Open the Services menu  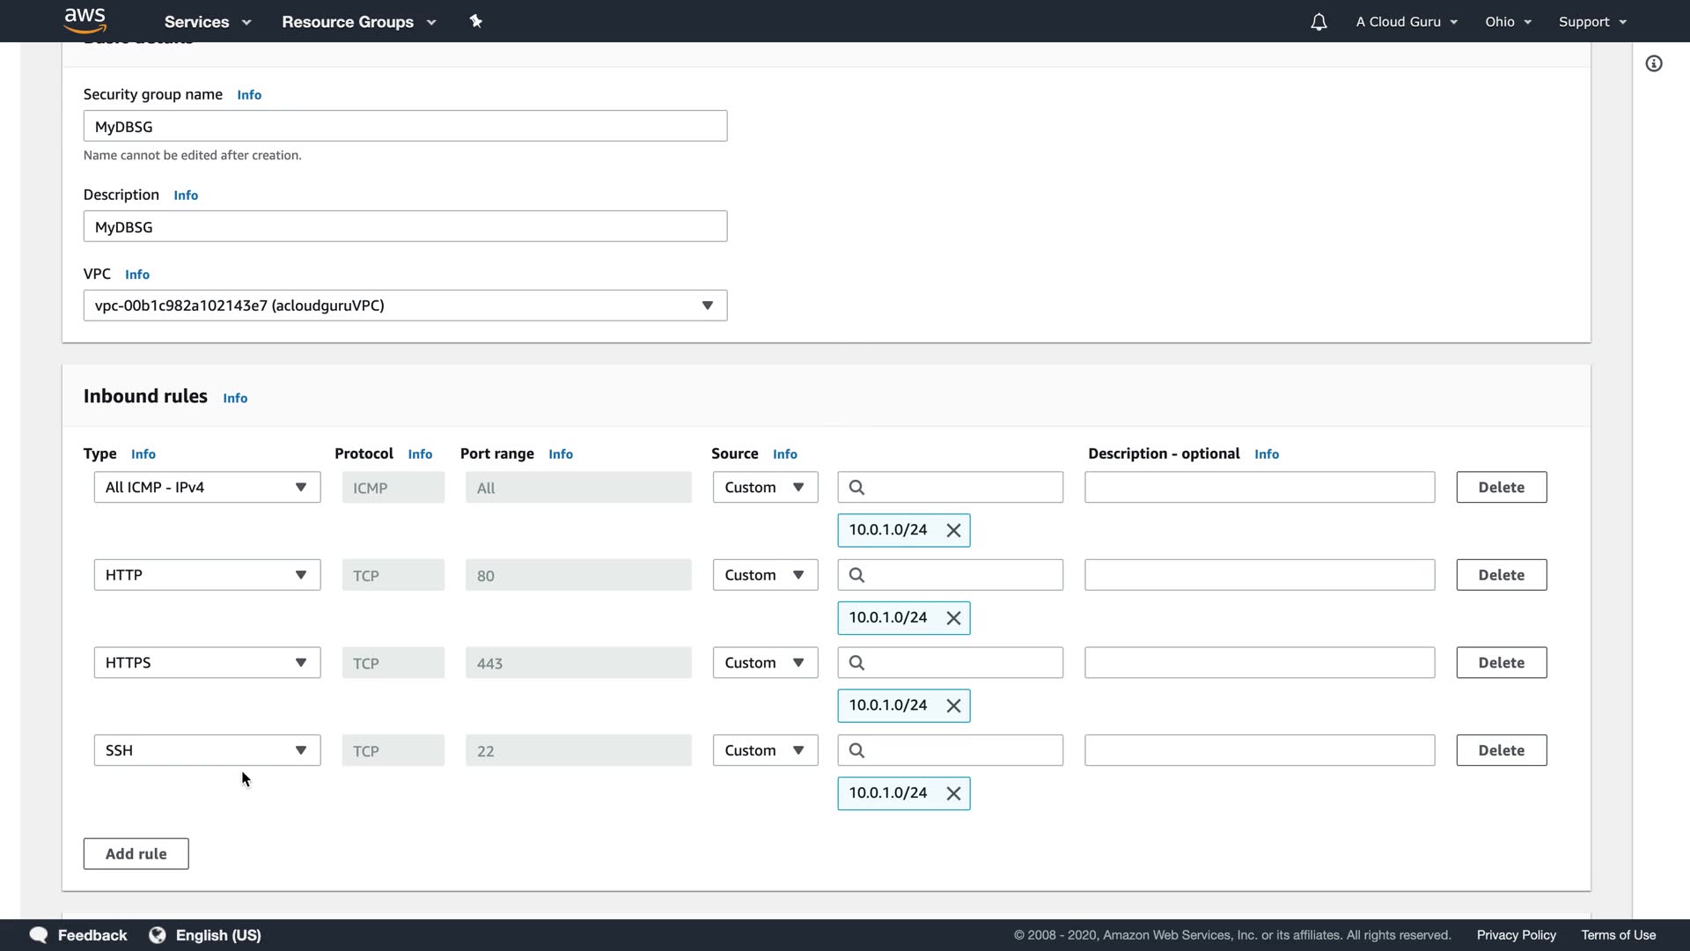coord(208,22)
